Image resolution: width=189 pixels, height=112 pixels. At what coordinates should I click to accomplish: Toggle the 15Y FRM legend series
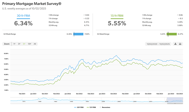(x=91, y=107)
